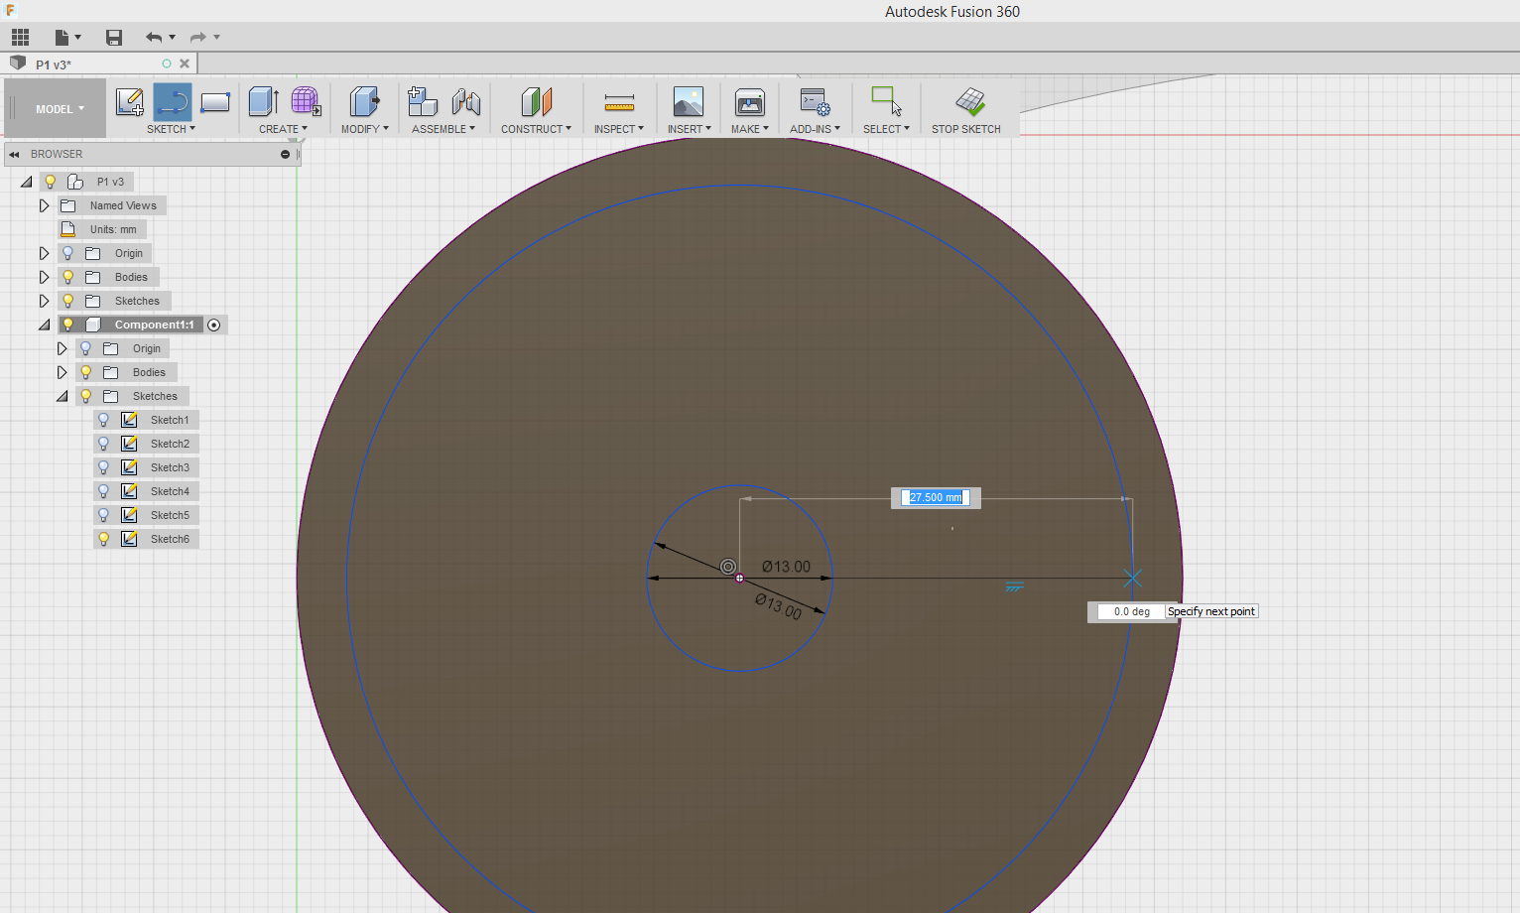Expand the Named Views folder

click(x=44, y=205)
